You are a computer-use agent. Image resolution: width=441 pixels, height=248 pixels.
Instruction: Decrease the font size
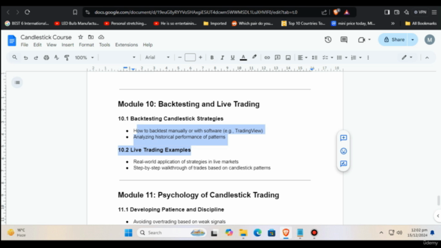tap(180, 58)
